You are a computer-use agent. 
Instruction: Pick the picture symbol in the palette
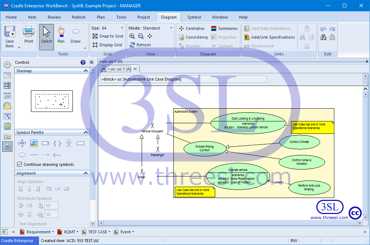pyautogui.click(x=34, y=143)
